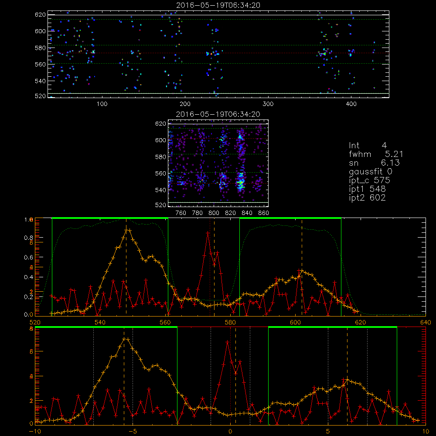Image resolution: width=436 pixels, height=436 pixels.
Task: Click x-axis label 5 on bottom plot
Action: [328, 432]
